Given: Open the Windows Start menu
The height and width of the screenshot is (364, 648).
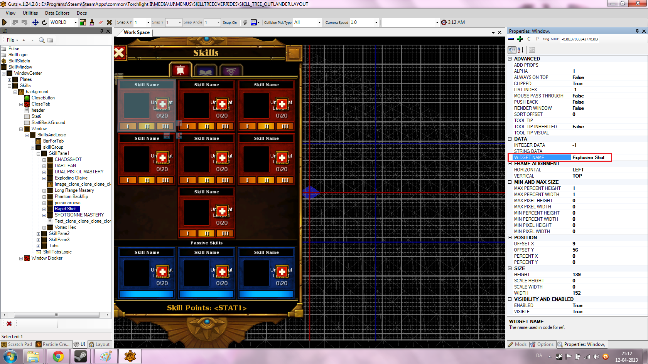Looking at the screenshot, I should point(10,357).
